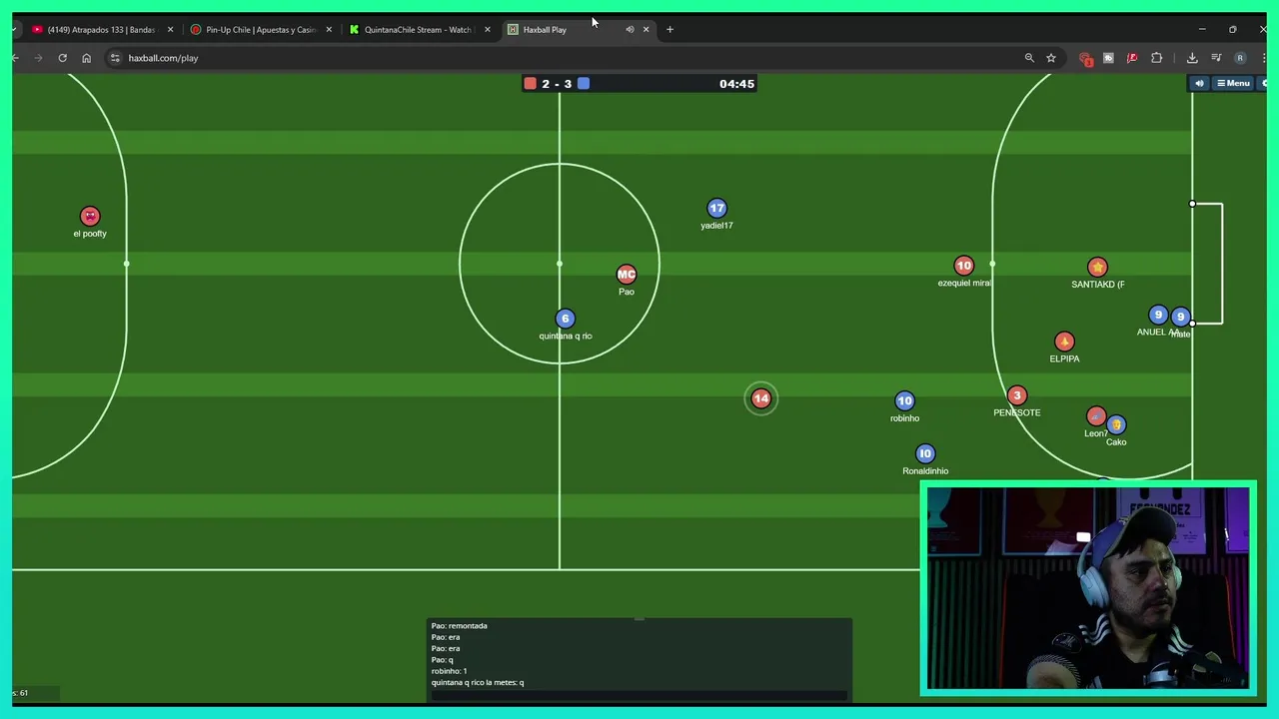The width and height of the screenshot is (1279, 719).
Task: Click red player ELPIPA
Action: (x=1064, y=342)
